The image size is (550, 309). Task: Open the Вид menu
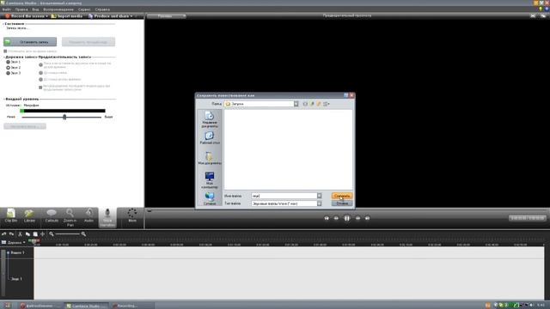click(35, 9)
